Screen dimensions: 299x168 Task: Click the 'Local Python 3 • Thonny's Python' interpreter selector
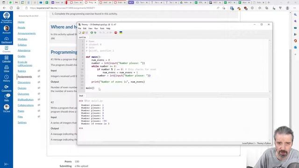coord(256,143)
